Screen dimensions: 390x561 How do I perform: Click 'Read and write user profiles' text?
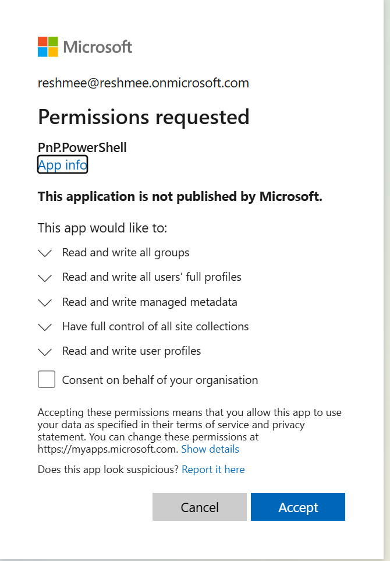point(132,351)
